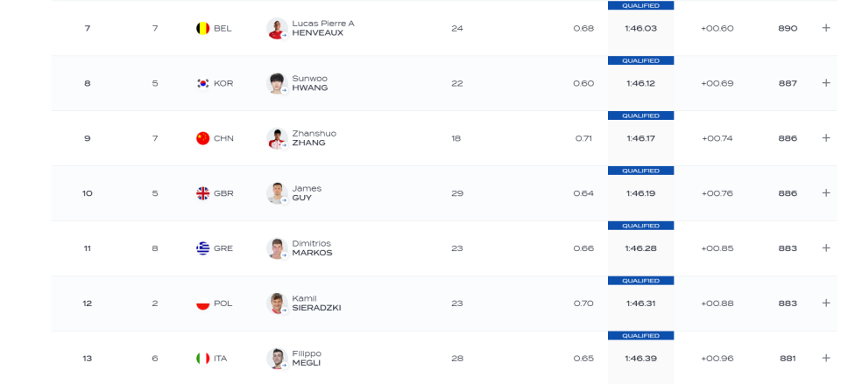The image size is (841, 384).
Task: Open Sunwoo Hwang profile photo
Action: [x=278, y=84]
